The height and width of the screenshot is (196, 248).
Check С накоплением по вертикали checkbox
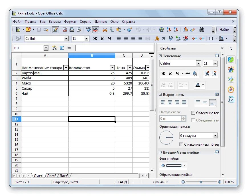181,144
